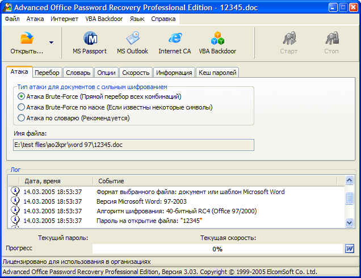Click info icon of Алгоритм шифрования row
This screenshot has height=278, width=361.
click(x=15, y=210)
